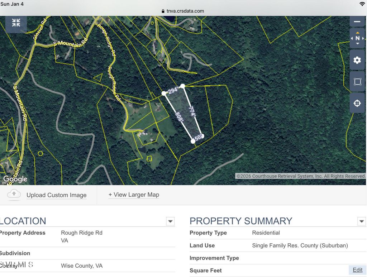This screenshot has width=367, height=277.
Task: Click the upload cloud icon
Action: click(14, 194)
